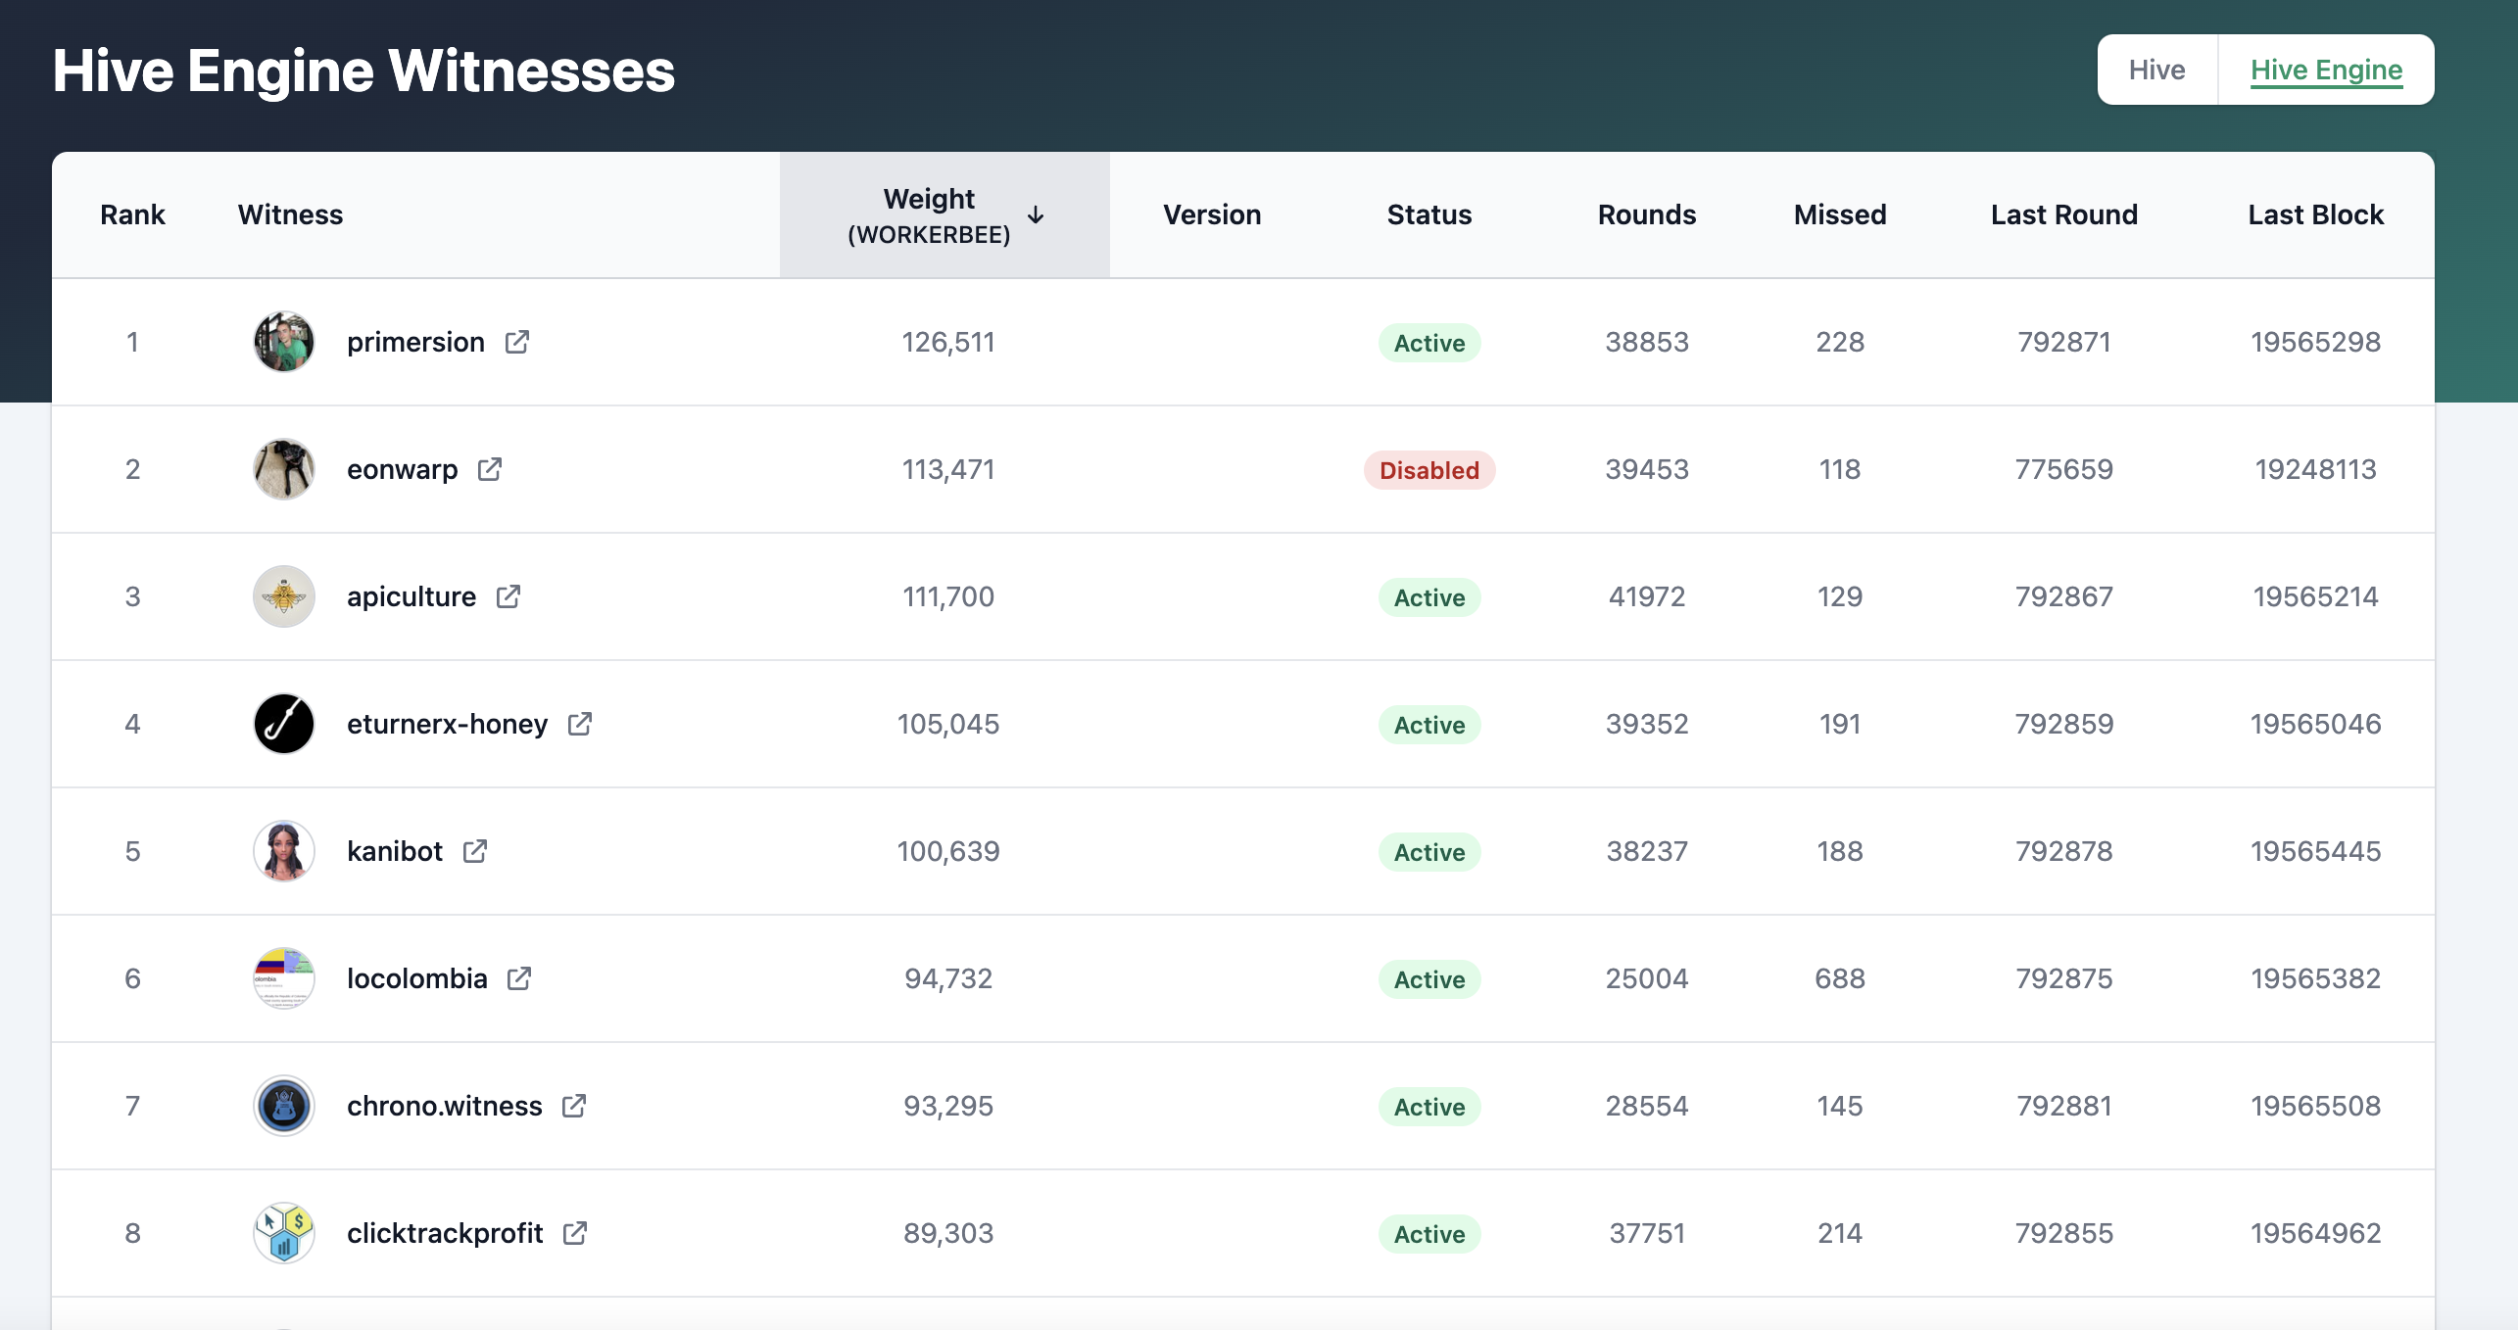Viewport: 2518px width, 1330px height.
Task: Select the Hive Engine tab
Action: [2326, 70]
